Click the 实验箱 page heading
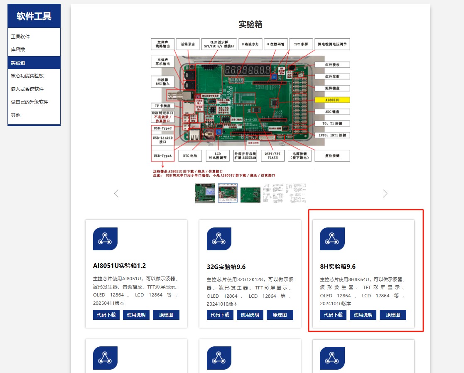 click(x=250, y=24)
